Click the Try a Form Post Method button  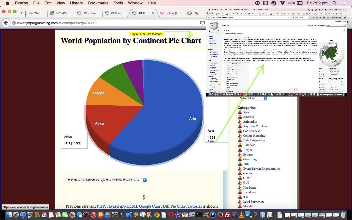tap(146, 34)
